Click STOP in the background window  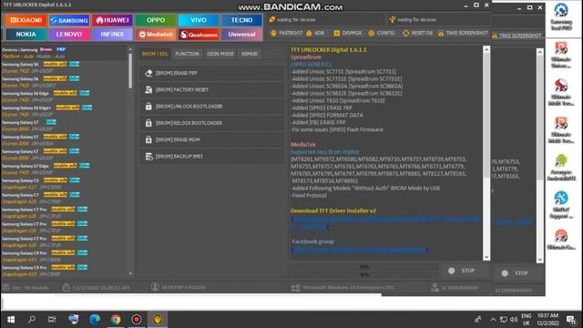[515, 273]
